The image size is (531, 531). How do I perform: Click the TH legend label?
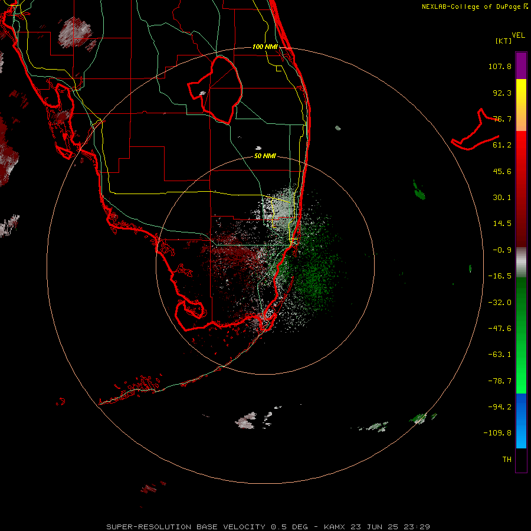(507, 459)
